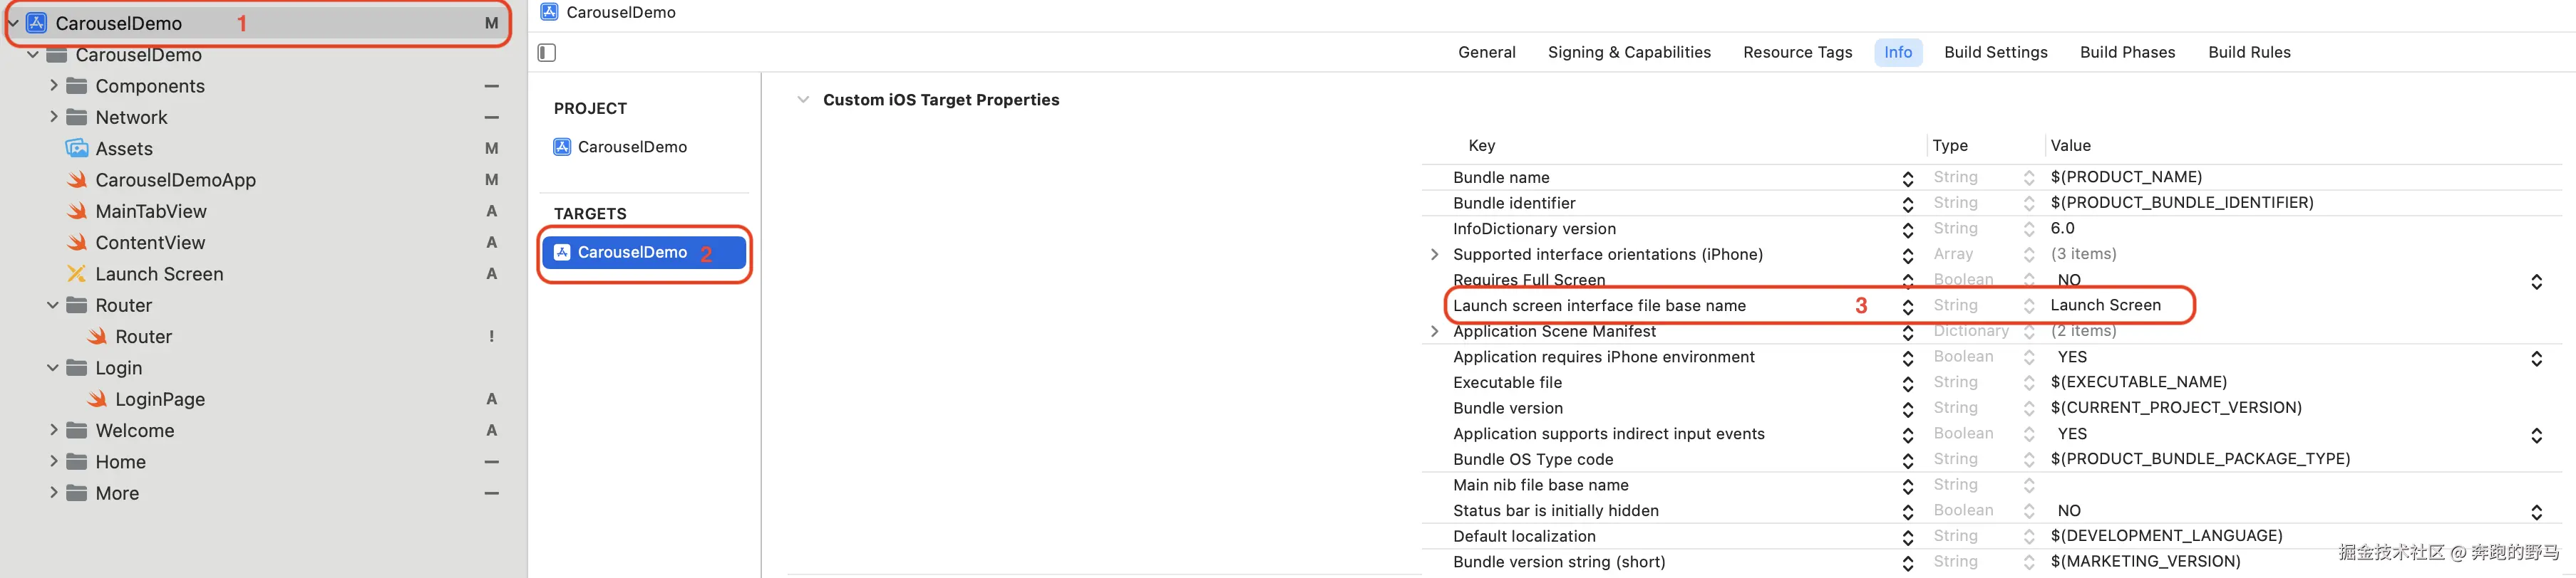
Task: Open the Signing & Capabilities tab
Action: [x=1628, y=52]
